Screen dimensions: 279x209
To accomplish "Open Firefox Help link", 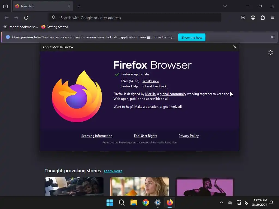I will [129, 86].
